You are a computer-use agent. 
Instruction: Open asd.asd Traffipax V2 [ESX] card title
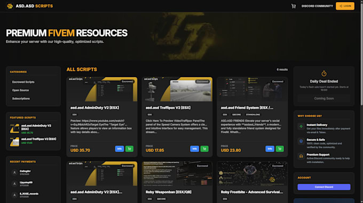(x=168, y=107)
